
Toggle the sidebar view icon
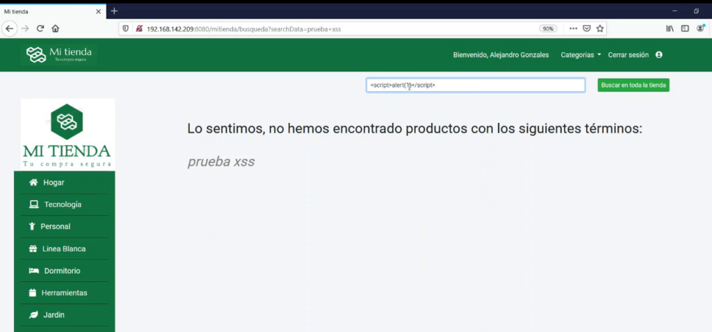(685, 28)
